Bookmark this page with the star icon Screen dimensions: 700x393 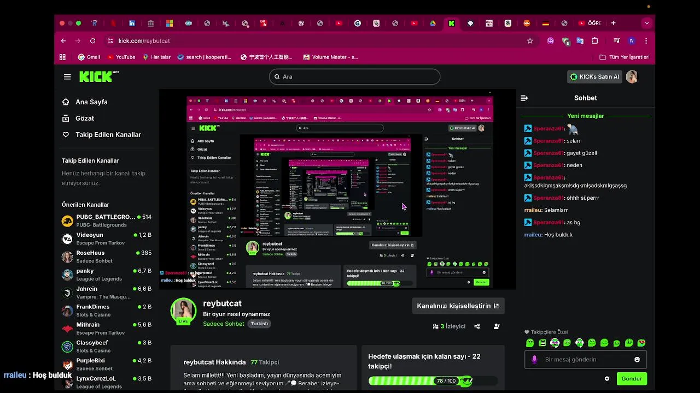pyautogui.click(x=530, y=41)
